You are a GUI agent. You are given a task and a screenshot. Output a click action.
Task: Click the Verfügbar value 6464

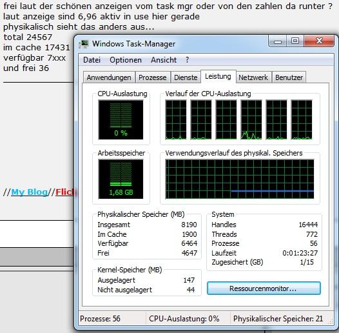(189, 243)
